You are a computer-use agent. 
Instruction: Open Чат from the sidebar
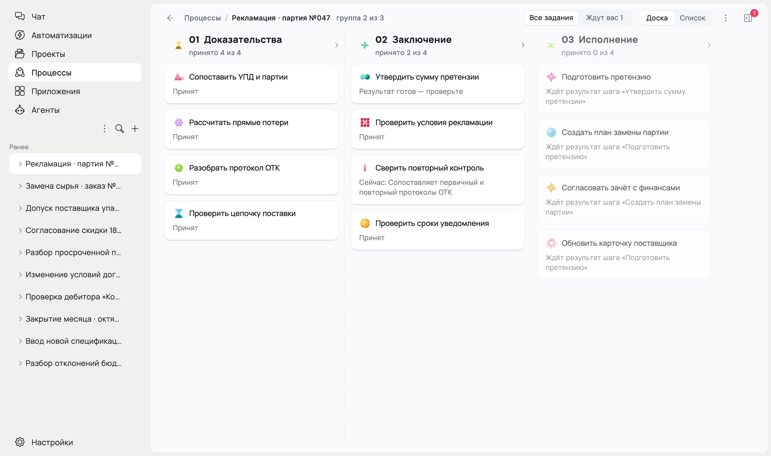point(75,17)
